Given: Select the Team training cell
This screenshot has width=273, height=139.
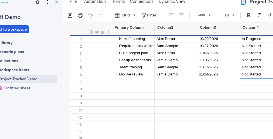Looking at the screenshot, I should tap(133, 68).
